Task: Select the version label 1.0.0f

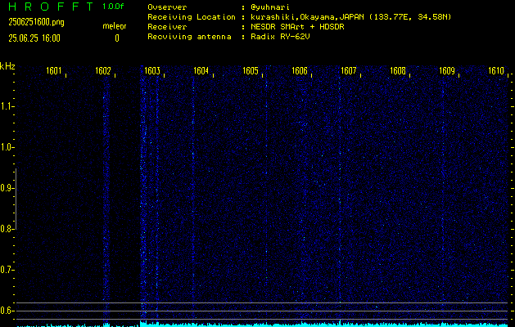Action: tap(113, 7)
